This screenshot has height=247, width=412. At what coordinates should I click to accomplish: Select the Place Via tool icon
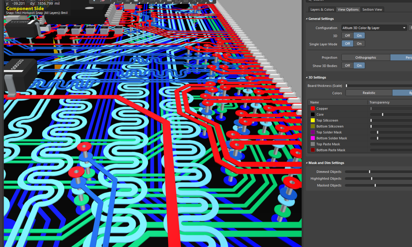click(x=160, y=1)
